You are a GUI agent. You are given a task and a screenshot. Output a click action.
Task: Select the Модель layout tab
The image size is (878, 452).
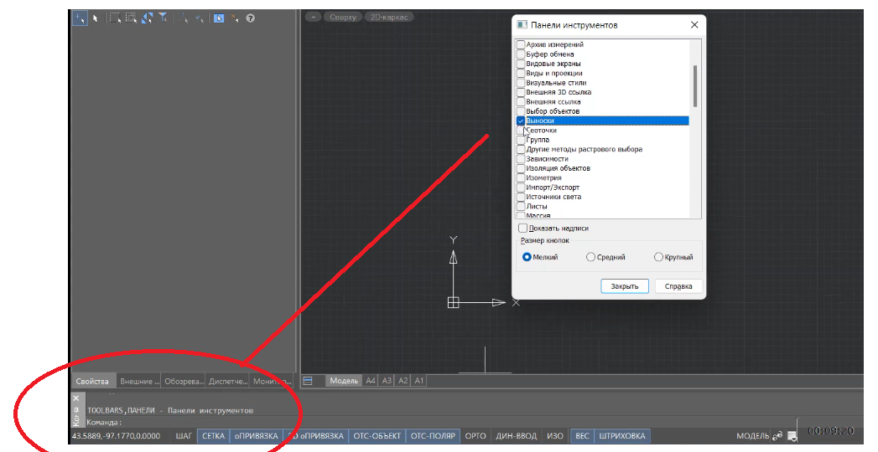tap(344, 381)
